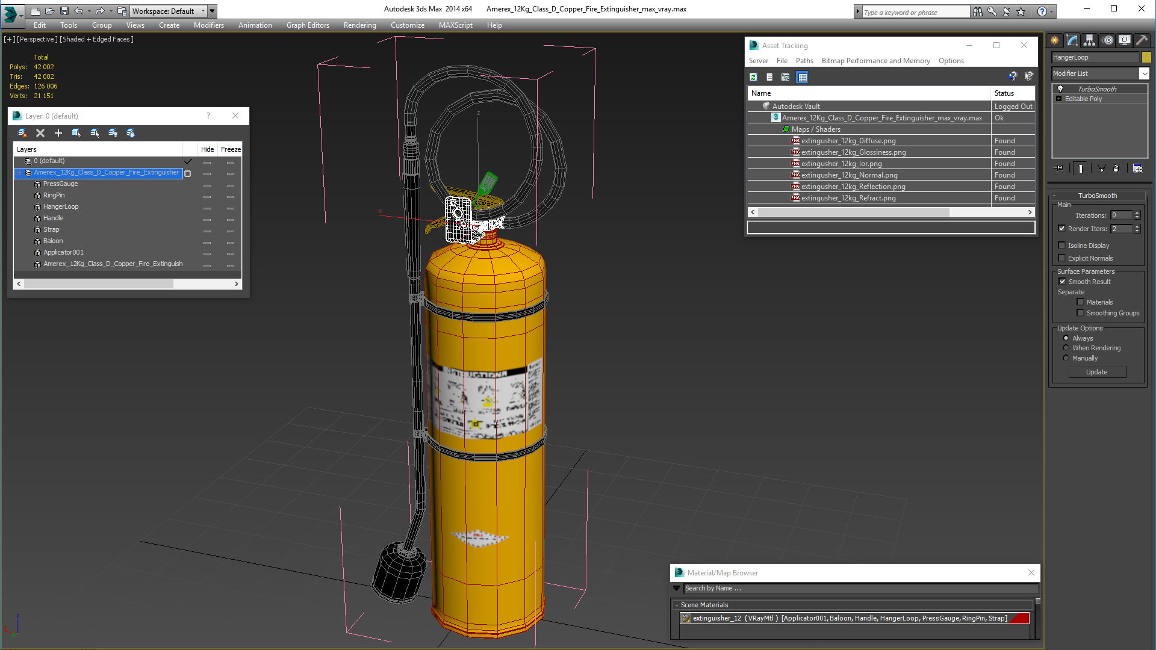
Task: Open the Utilities hammer panel tab
Action: 1142,40
